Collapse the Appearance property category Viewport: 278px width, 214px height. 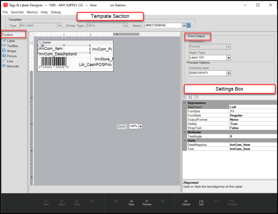(185, 103)
